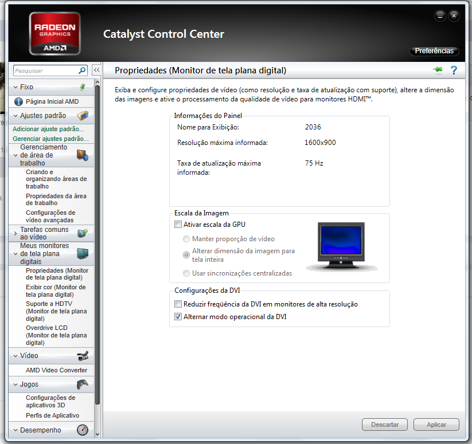472x444 pixels.
Task: Open Página Inicial AMD
Action: point(52,101)
